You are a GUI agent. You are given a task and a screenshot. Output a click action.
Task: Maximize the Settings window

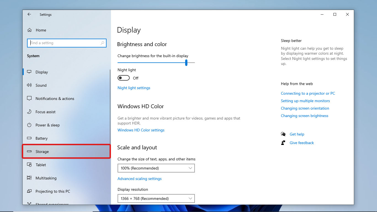tap(335, 15)
